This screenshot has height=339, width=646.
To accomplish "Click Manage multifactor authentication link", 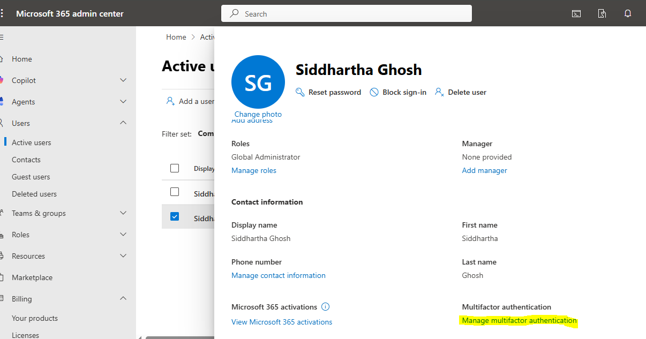I will tap(519, 321).
